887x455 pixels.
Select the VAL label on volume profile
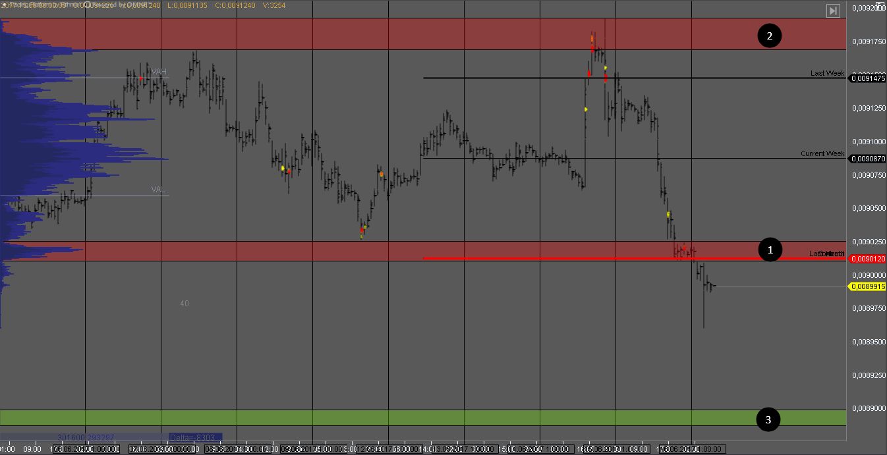point(158,190)
